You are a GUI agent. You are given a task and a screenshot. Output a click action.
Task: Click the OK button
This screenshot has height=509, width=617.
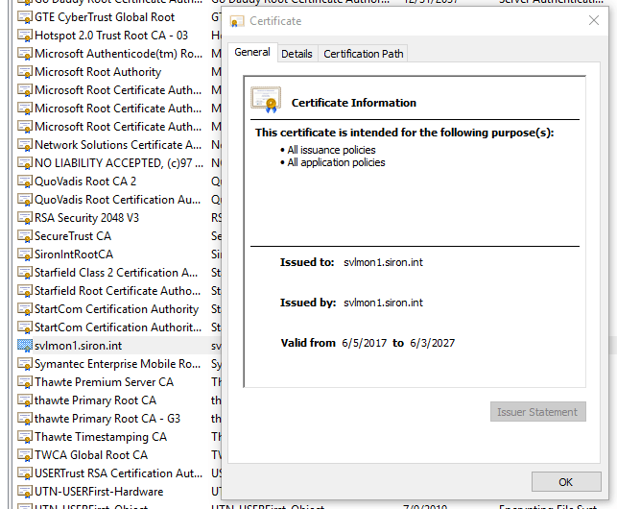click(x=566, y=482)
